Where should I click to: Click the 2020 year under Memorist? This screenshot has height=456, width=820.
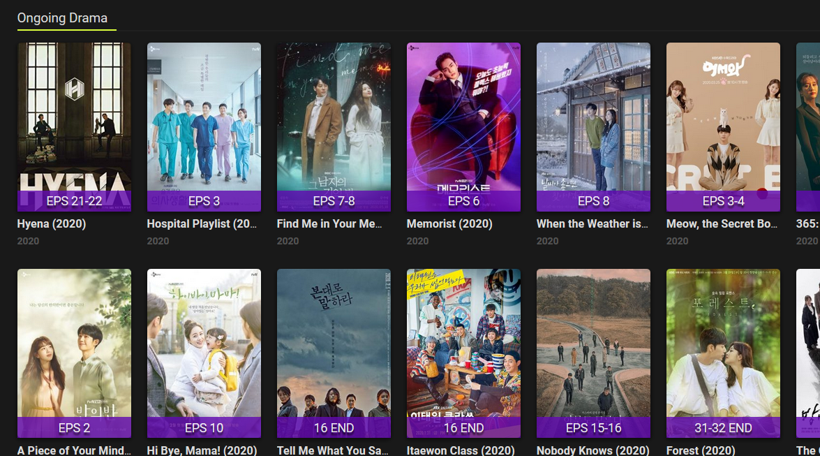click(x=418, y=241)
